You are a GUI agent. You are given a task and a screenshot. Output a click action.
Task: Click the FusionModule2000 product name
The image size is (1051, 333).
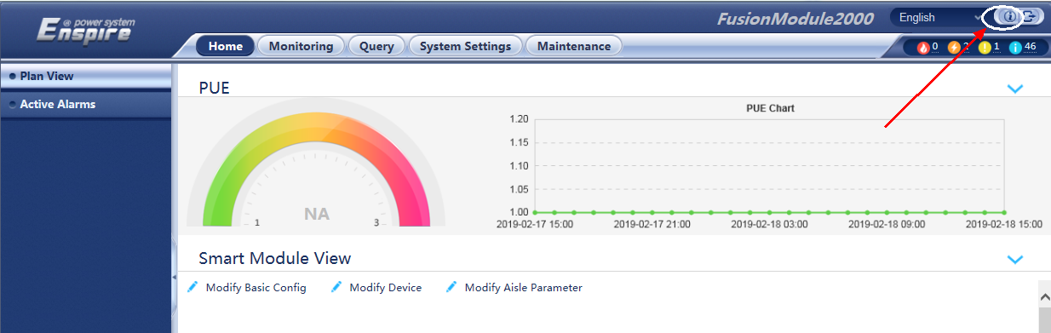[795, 18]
